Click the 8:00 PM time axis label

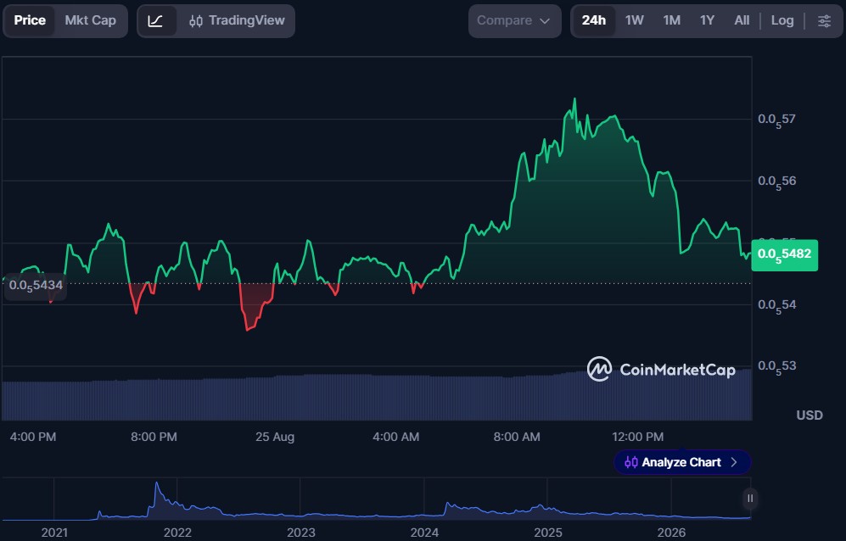click(154, 437)
